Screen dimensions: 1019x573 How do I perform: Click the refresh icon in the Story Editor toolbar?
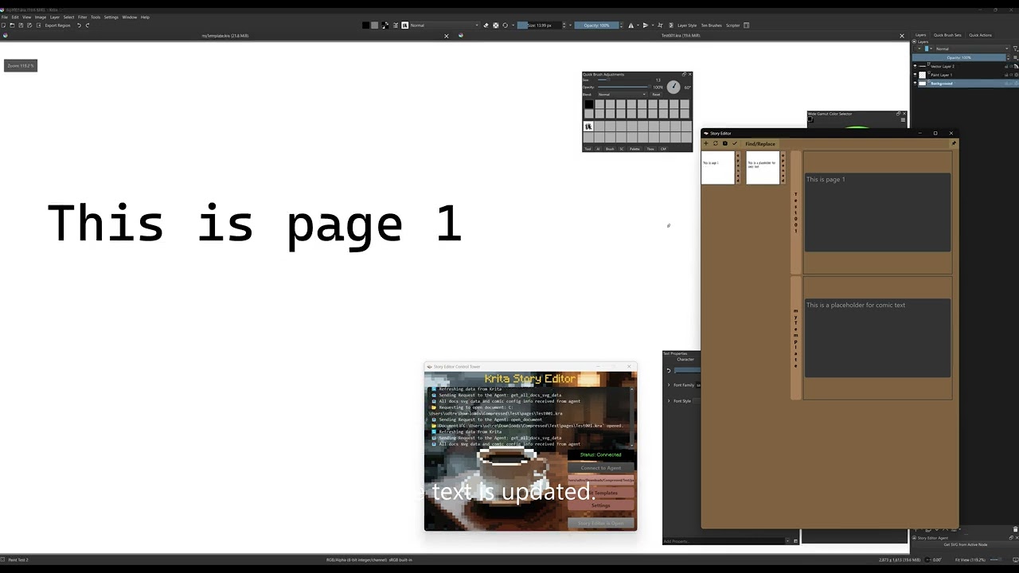(716, 143)
